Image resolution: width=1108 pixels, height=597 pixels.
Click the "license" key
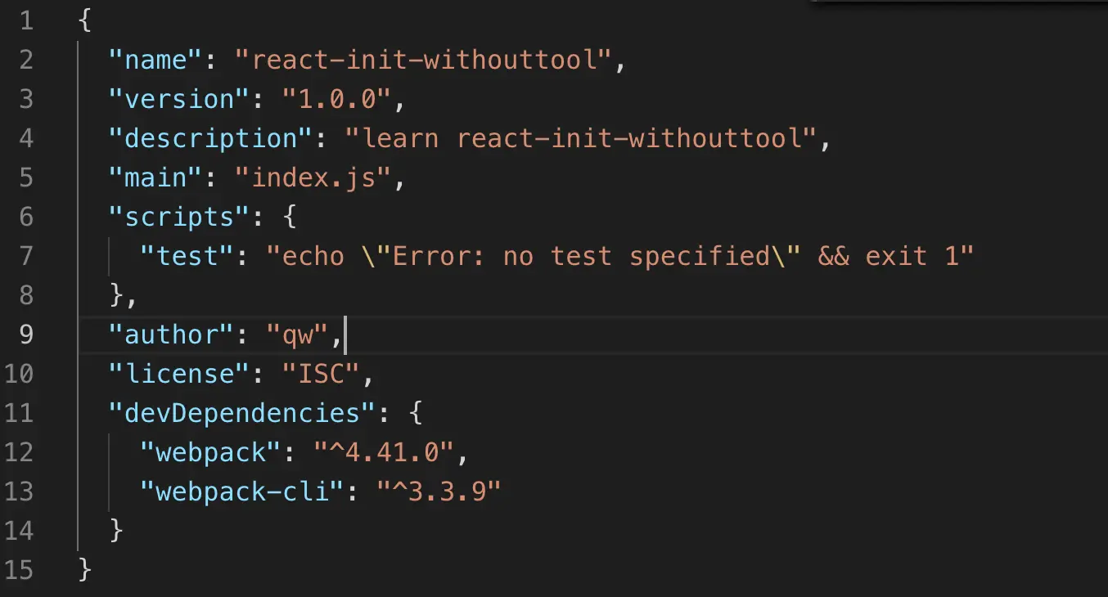coord(181,374)
